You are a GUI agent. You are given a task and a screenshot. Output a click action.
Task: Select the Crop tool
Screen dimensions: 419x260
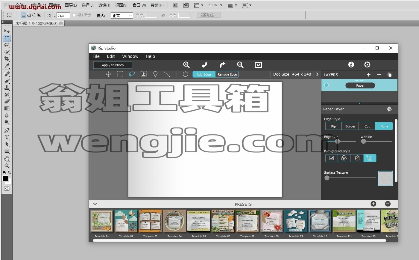pos(7,59)
